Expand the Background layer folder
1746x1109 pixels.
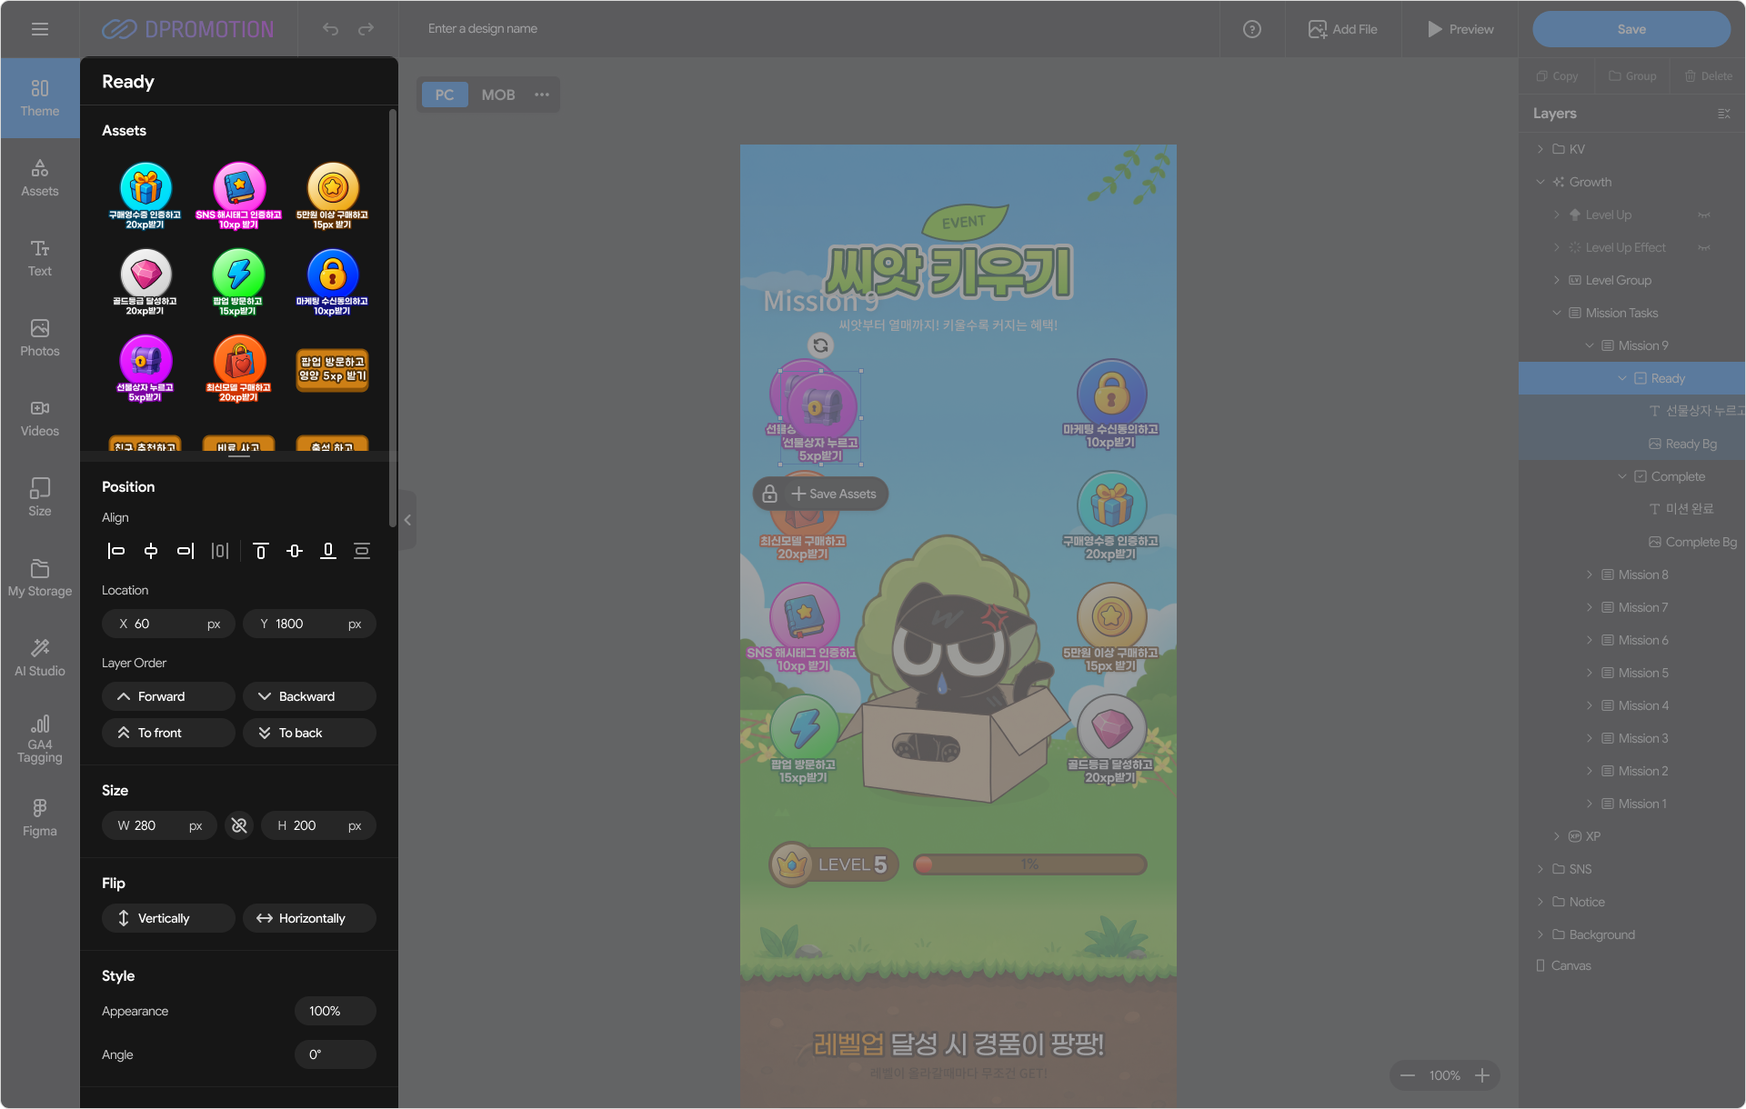pos(1540,934)
